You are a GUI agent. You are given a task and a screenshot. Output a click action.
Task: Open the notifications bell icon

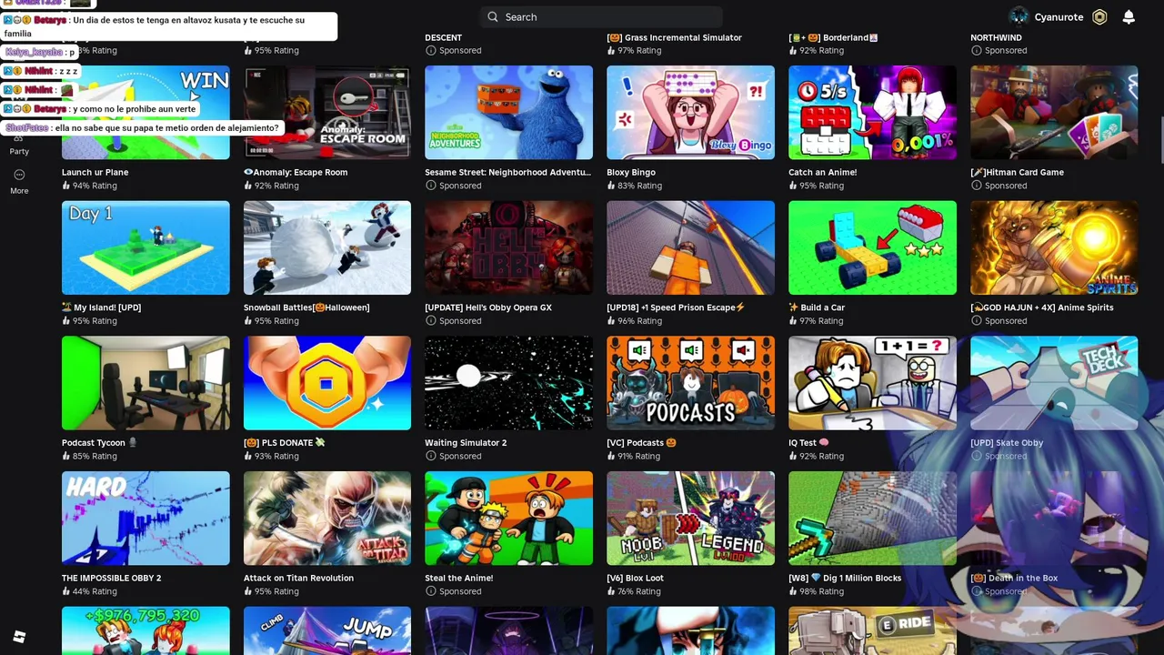(1129, 16)
